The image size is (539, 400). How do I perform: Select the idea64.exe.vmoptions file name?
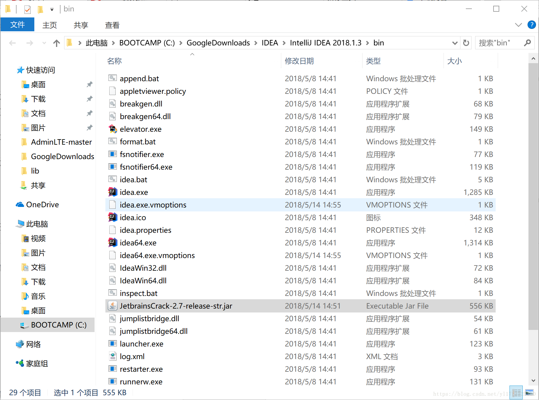(x=157, y=255)
